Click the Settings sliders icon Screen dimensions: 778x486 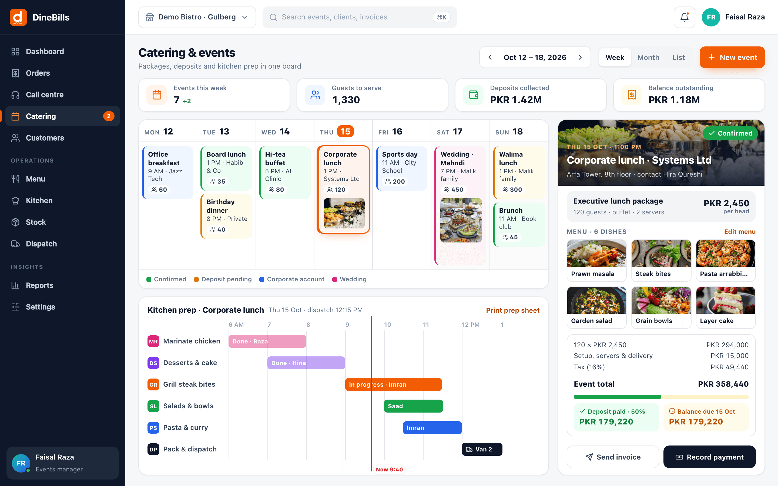tap(15, 307)
